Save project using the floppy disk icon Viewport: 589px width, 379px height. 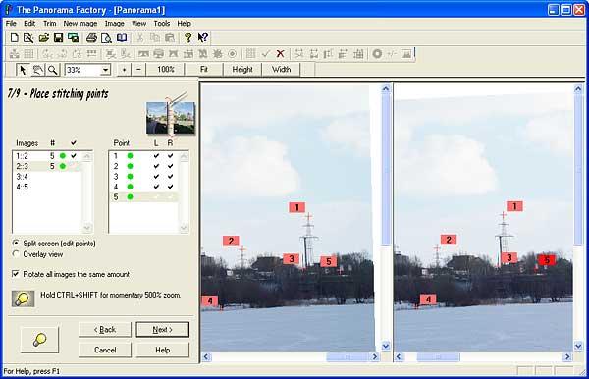[58, 38]
